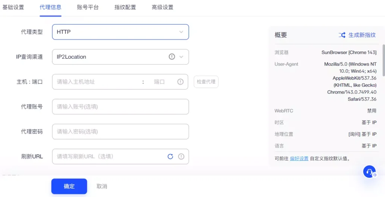Screen dimensions: 385x197
Task: Click the info icon in 刷新URL field
Action: [x=181, y=156]
